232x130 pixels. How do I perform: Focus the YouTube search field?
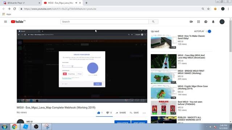104,22
